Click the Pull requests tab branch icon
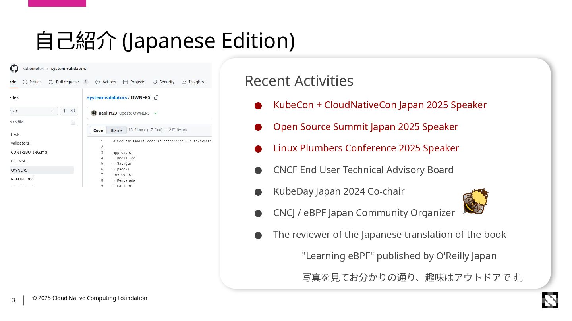 [51, 82]
